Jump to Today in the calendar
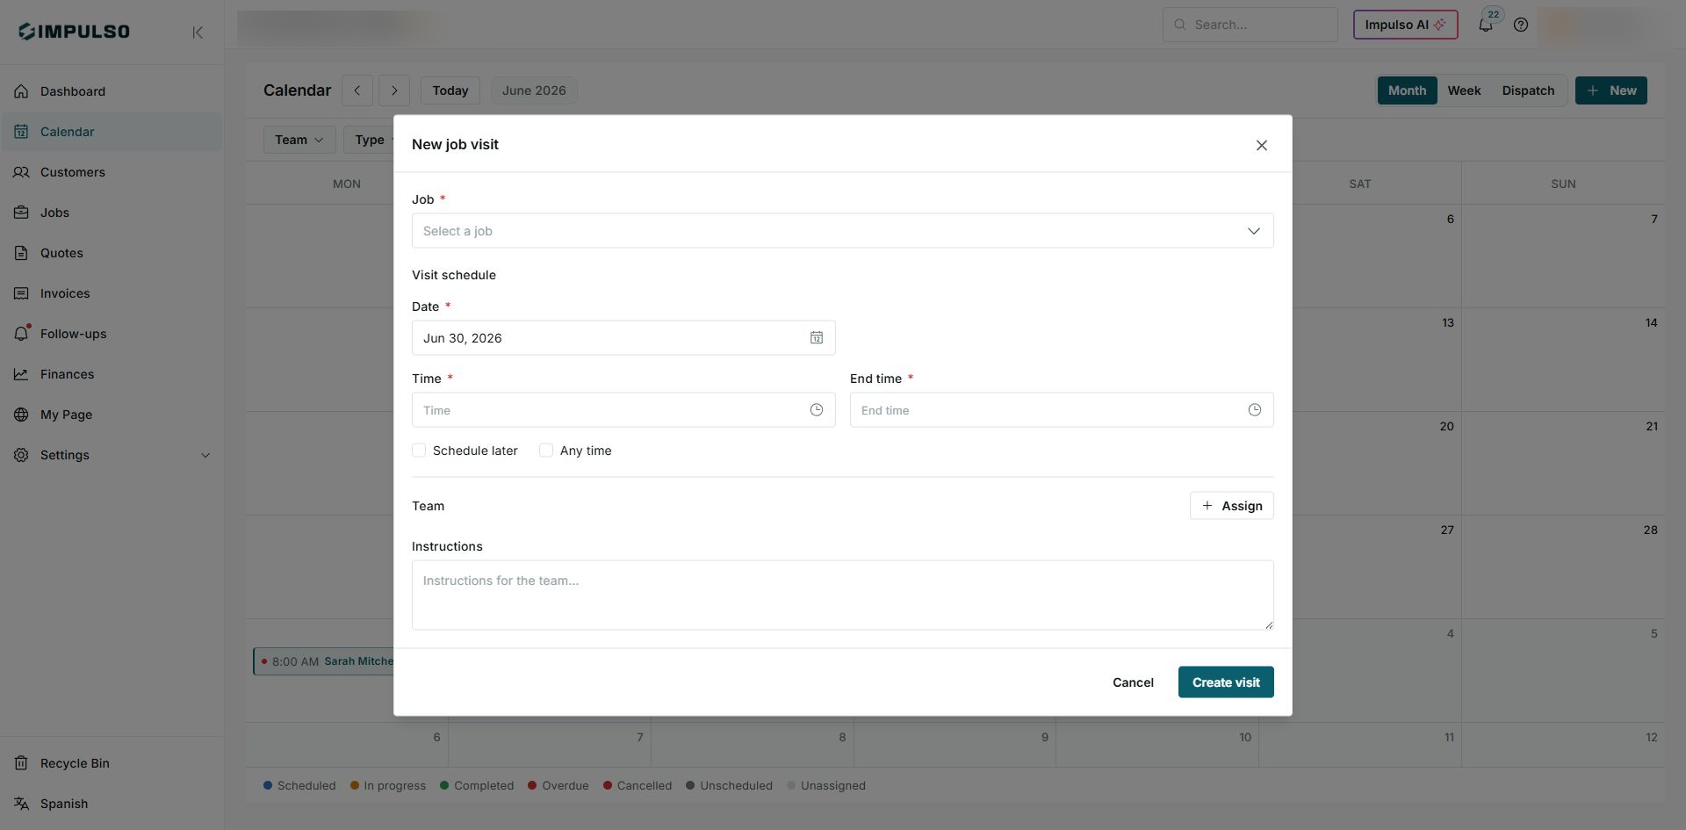1686x830 pixels. tap(450, 90)
